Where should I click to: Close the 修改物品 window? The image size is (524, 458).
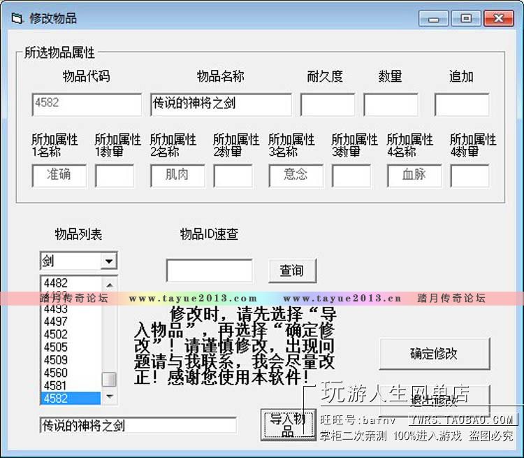(x=499, y=18)
